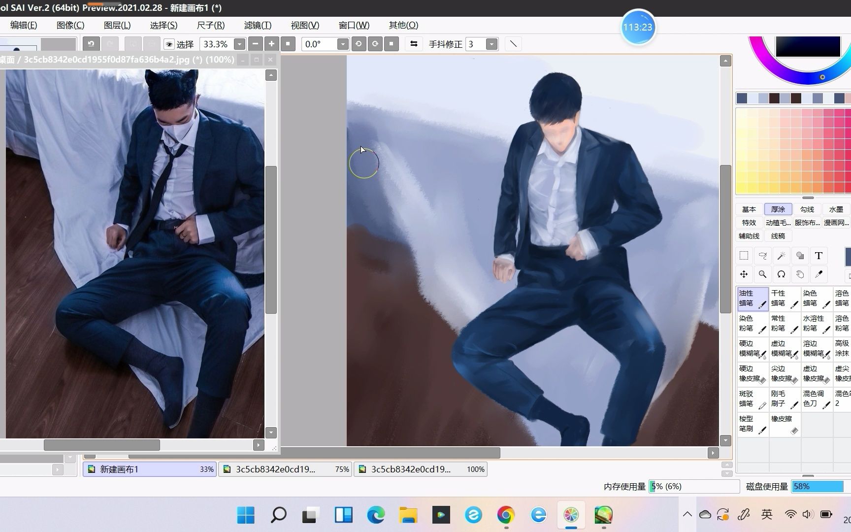The height and width of the screenshot is (532, 851).
Task: Open the 图层(L) menu
Action: click(x=117, y=25)
